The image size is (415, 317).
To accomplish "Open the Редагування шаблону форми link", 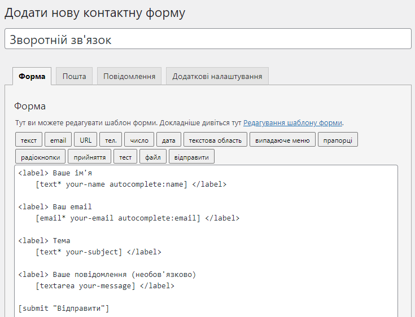I will coord(292,123).
